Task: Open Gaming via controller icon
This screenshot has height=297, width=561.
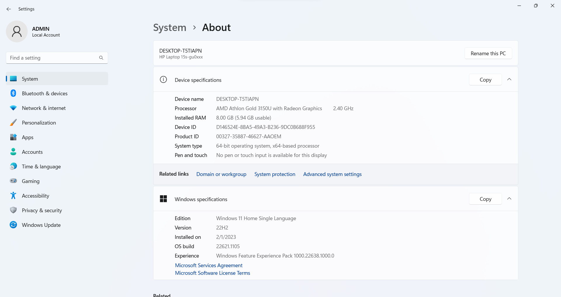Action: (x=13, y=181)
